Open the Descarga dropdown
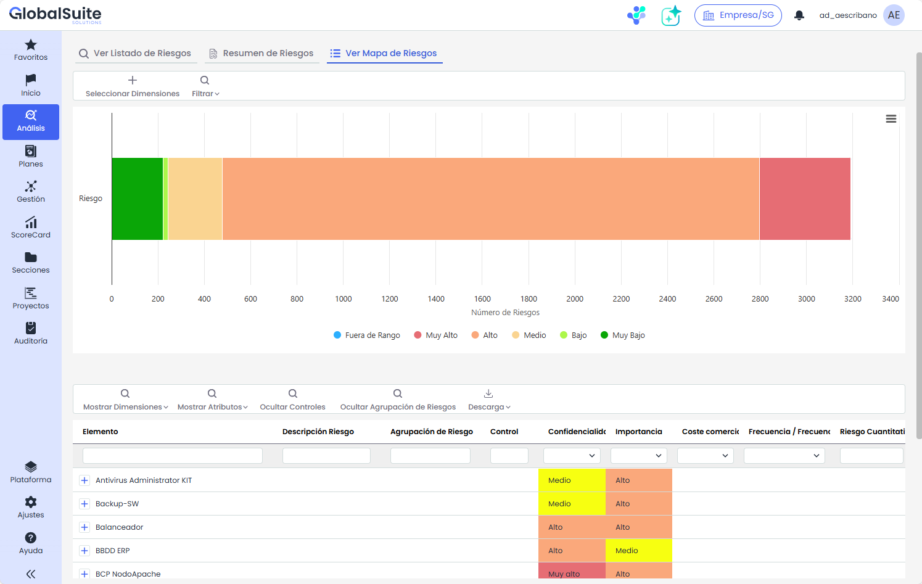Screen dimensions: 922x584 489,400
